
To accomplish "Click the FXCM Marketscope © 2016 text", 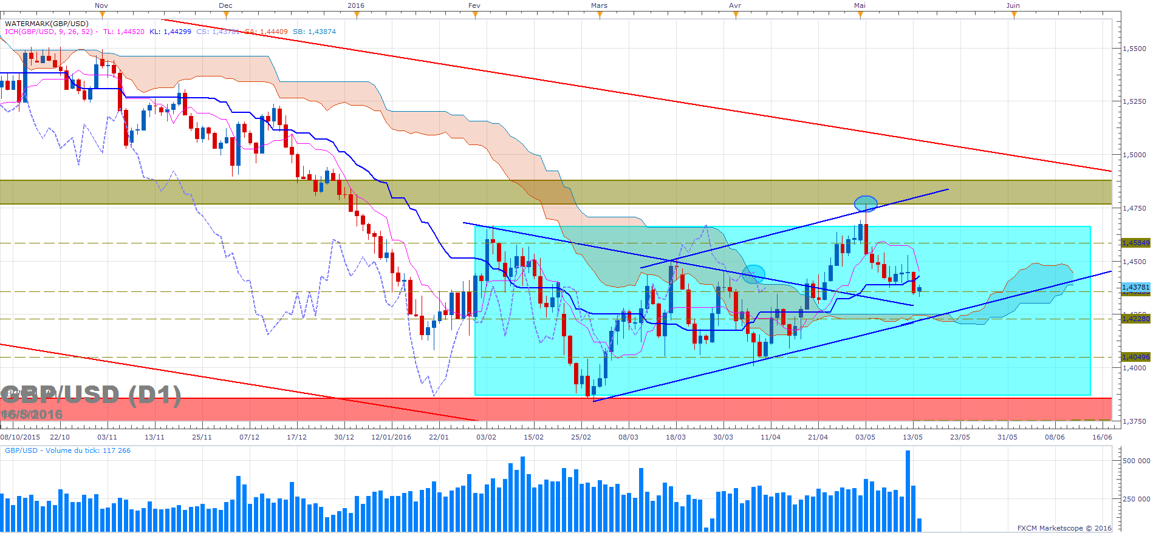I will click(1064, 528).
